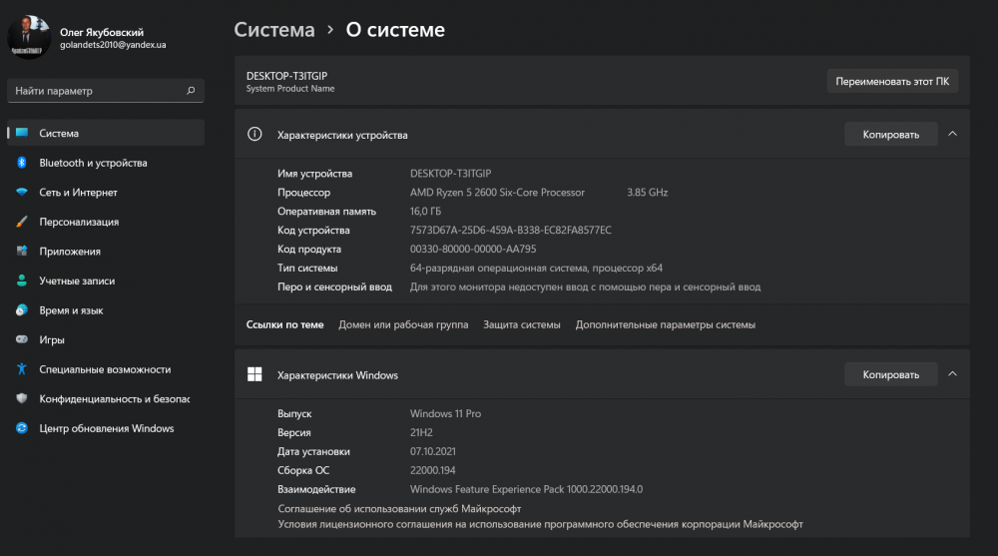Type in the Найти параметр search field
The height and width of the screenshot is (556, 998).
[95, 91]
